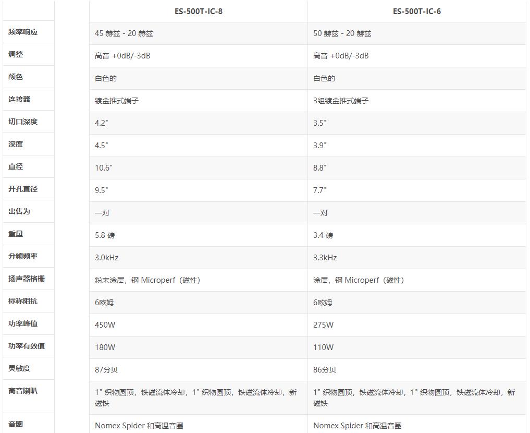Click the 87分贝 sensitivity cell
Image resolution: width=530 pixels, height=433 pixels.
(106, 370)
